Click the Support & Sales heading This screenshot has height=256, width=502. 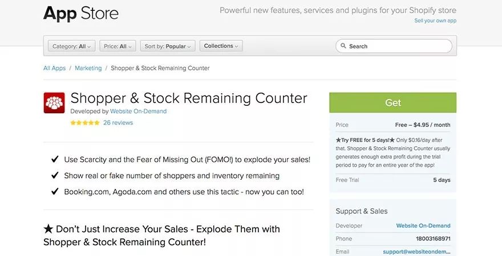point(362,211)
